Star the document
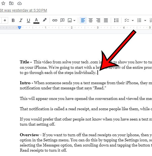Viewport: 152px width, 156px height. click(3, 3)
